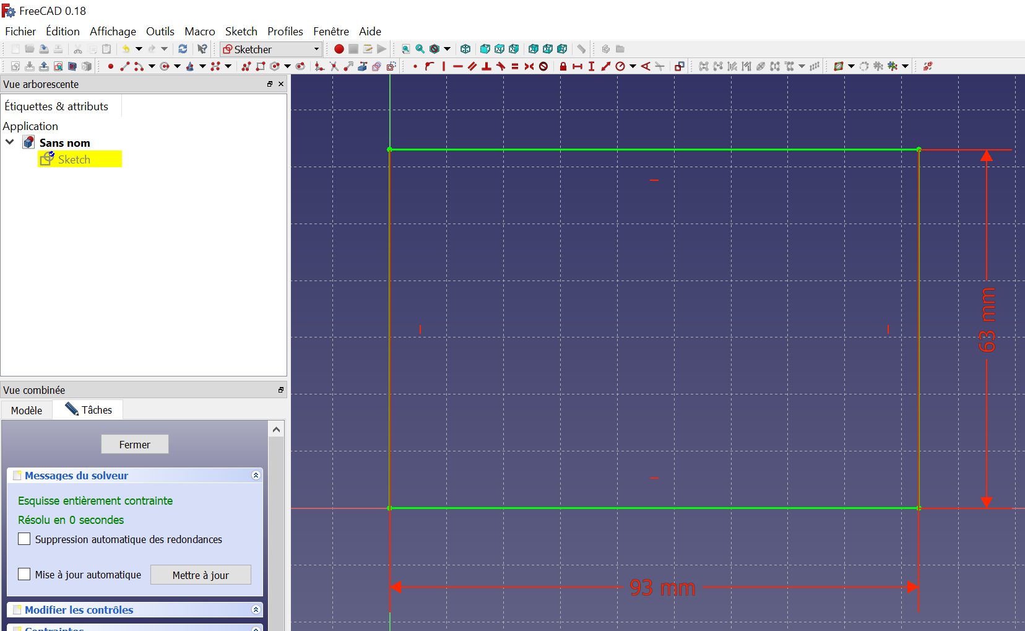Select the Create slot tool
The width and height of the screenshot is (1025, 631).
(x=300, y=66)
